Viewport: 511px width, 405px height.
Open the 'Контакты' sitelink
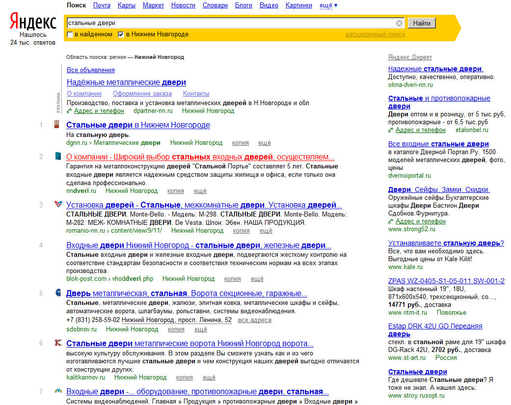[x=196, y=94]
